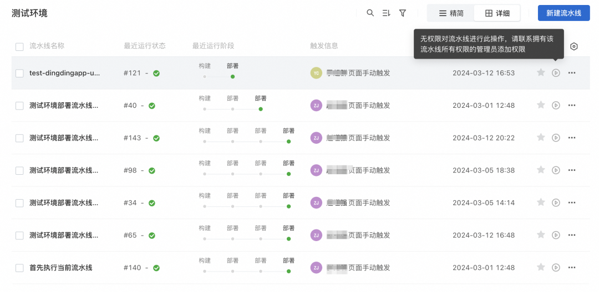Open the pipeline name in run #98 row
Image resolution: width=599 pixels, height=292 pixels.
pos(64,170)
